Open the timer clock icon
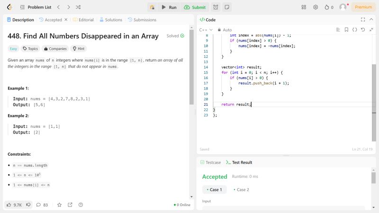Screen dimensions: 379x213 tap(216, 7)
